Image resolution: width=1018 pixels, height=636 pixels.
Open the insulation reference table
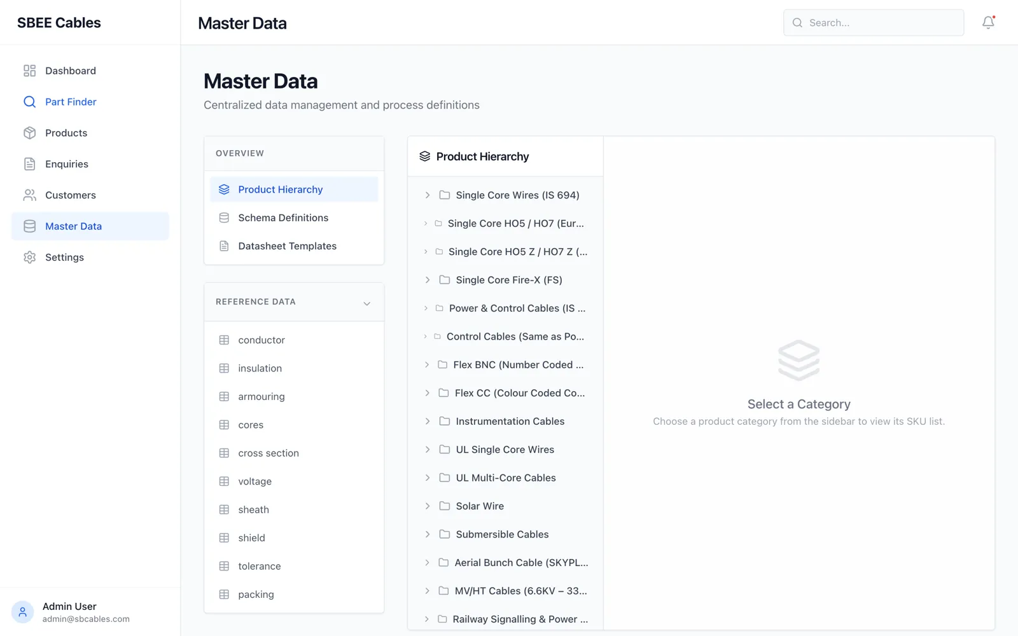coord(294,368)
